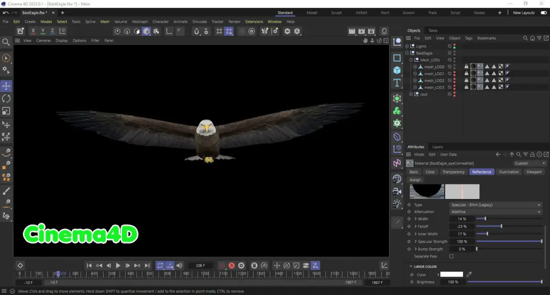Open the Sculpt layout tab

pos(336,13)
